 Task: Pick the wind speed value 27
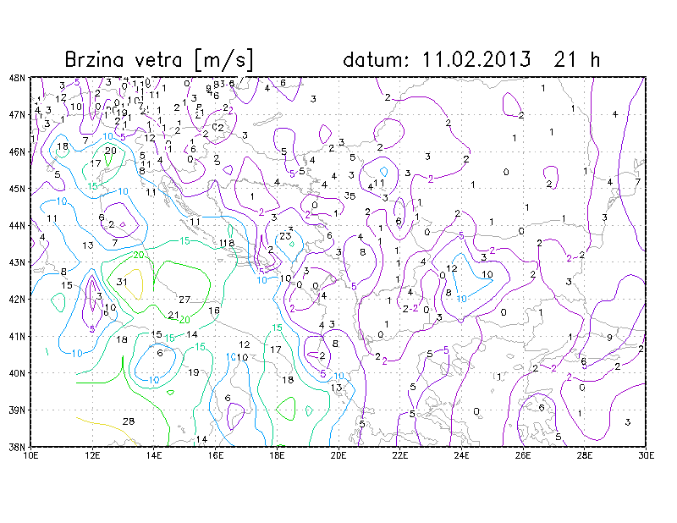coord(184,300)
